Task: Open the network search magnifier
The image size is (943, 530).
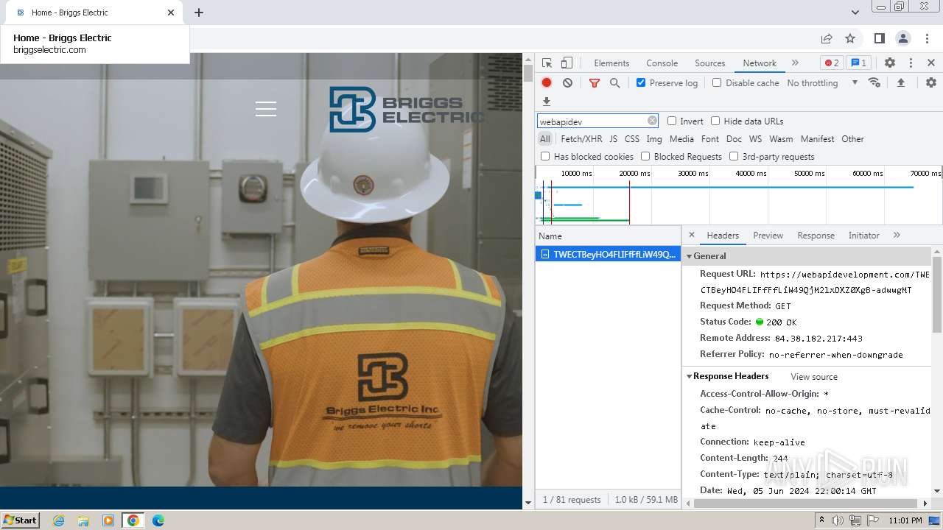Action: tap(614, 83)
